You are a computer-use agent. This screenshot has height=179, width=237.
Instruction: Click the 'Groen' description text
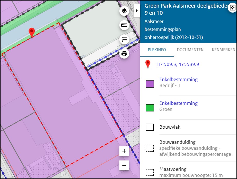pyautogui.click(x=166, y=109)
